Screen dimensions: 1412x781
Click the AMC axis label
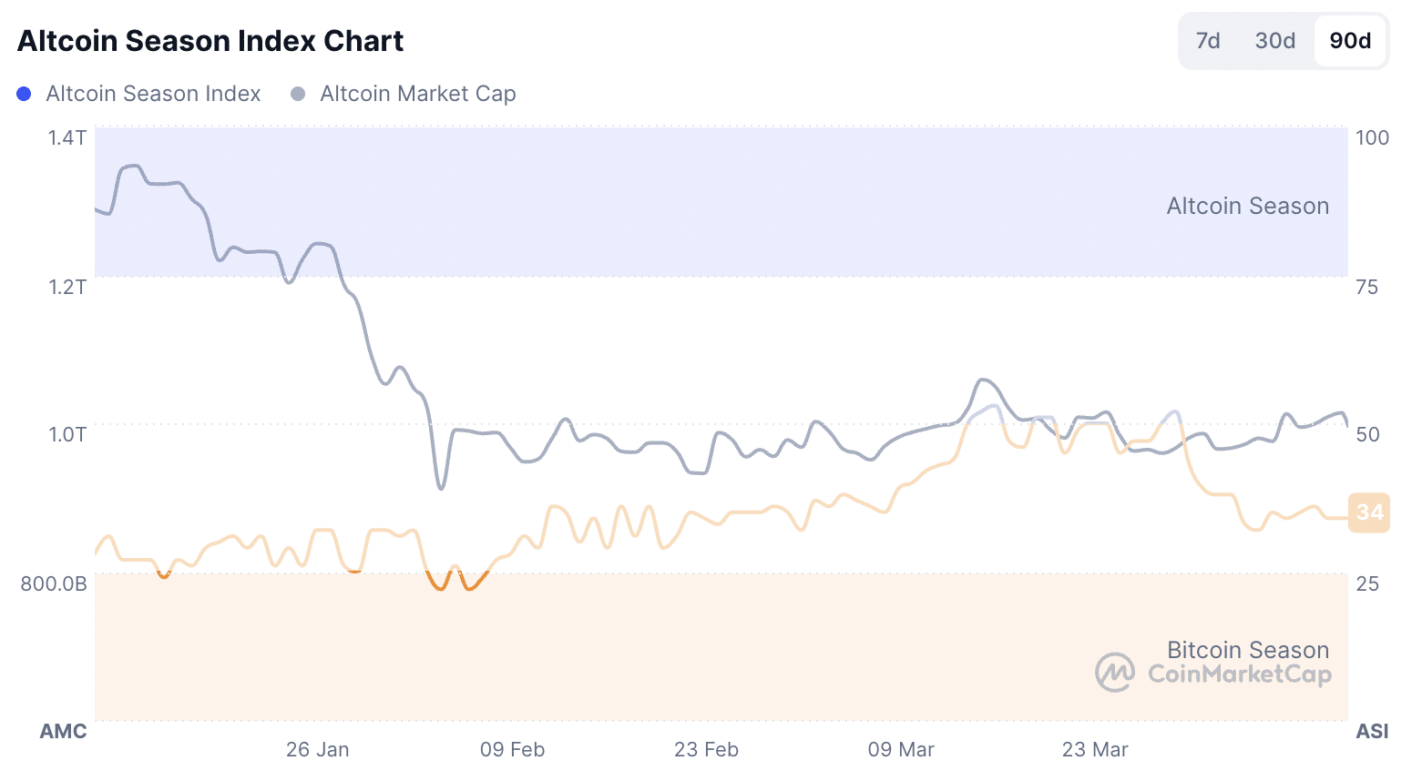click(64, 731)
